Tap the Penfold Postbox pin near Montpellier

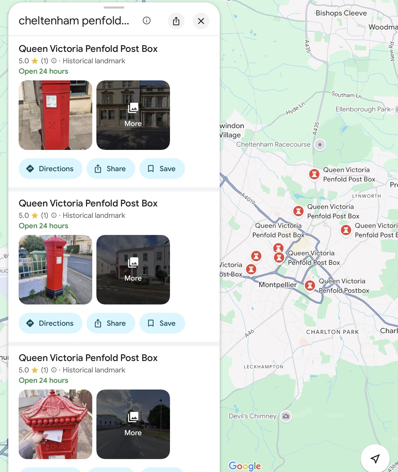click(x=310, y=286)
